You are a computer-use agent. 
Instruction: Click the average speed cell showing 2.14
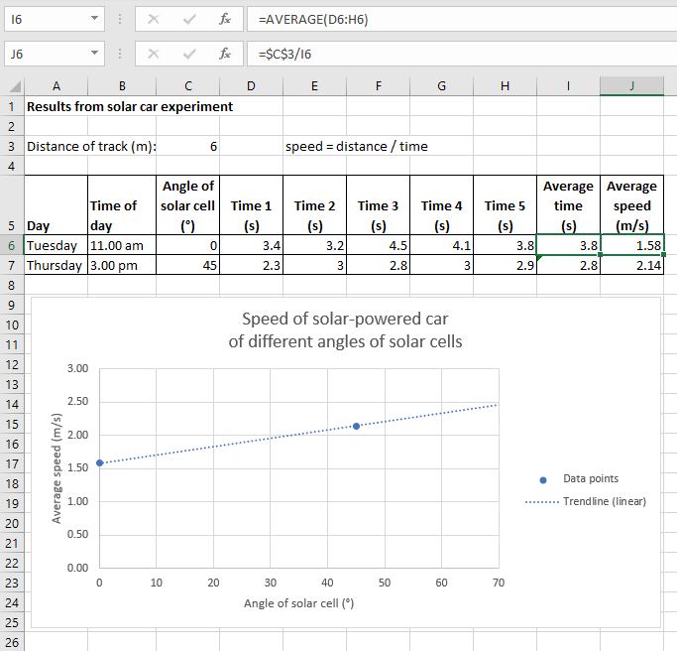632,265
